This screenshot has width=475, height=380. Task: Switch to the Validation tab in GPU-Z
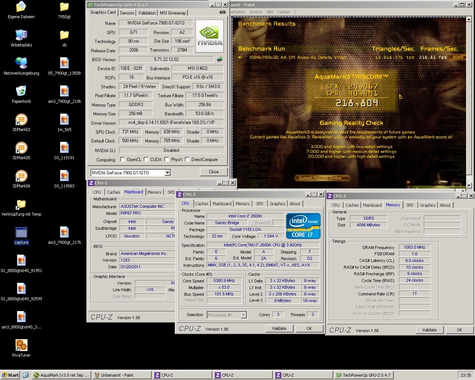[147, 13]
